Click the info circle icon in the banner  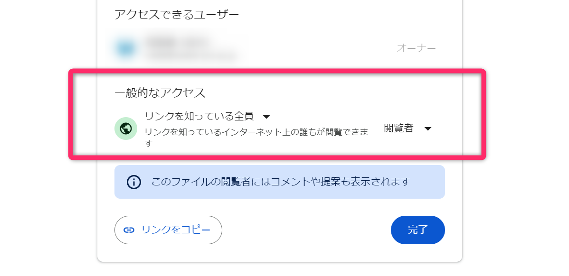click(x=134, y=182)
